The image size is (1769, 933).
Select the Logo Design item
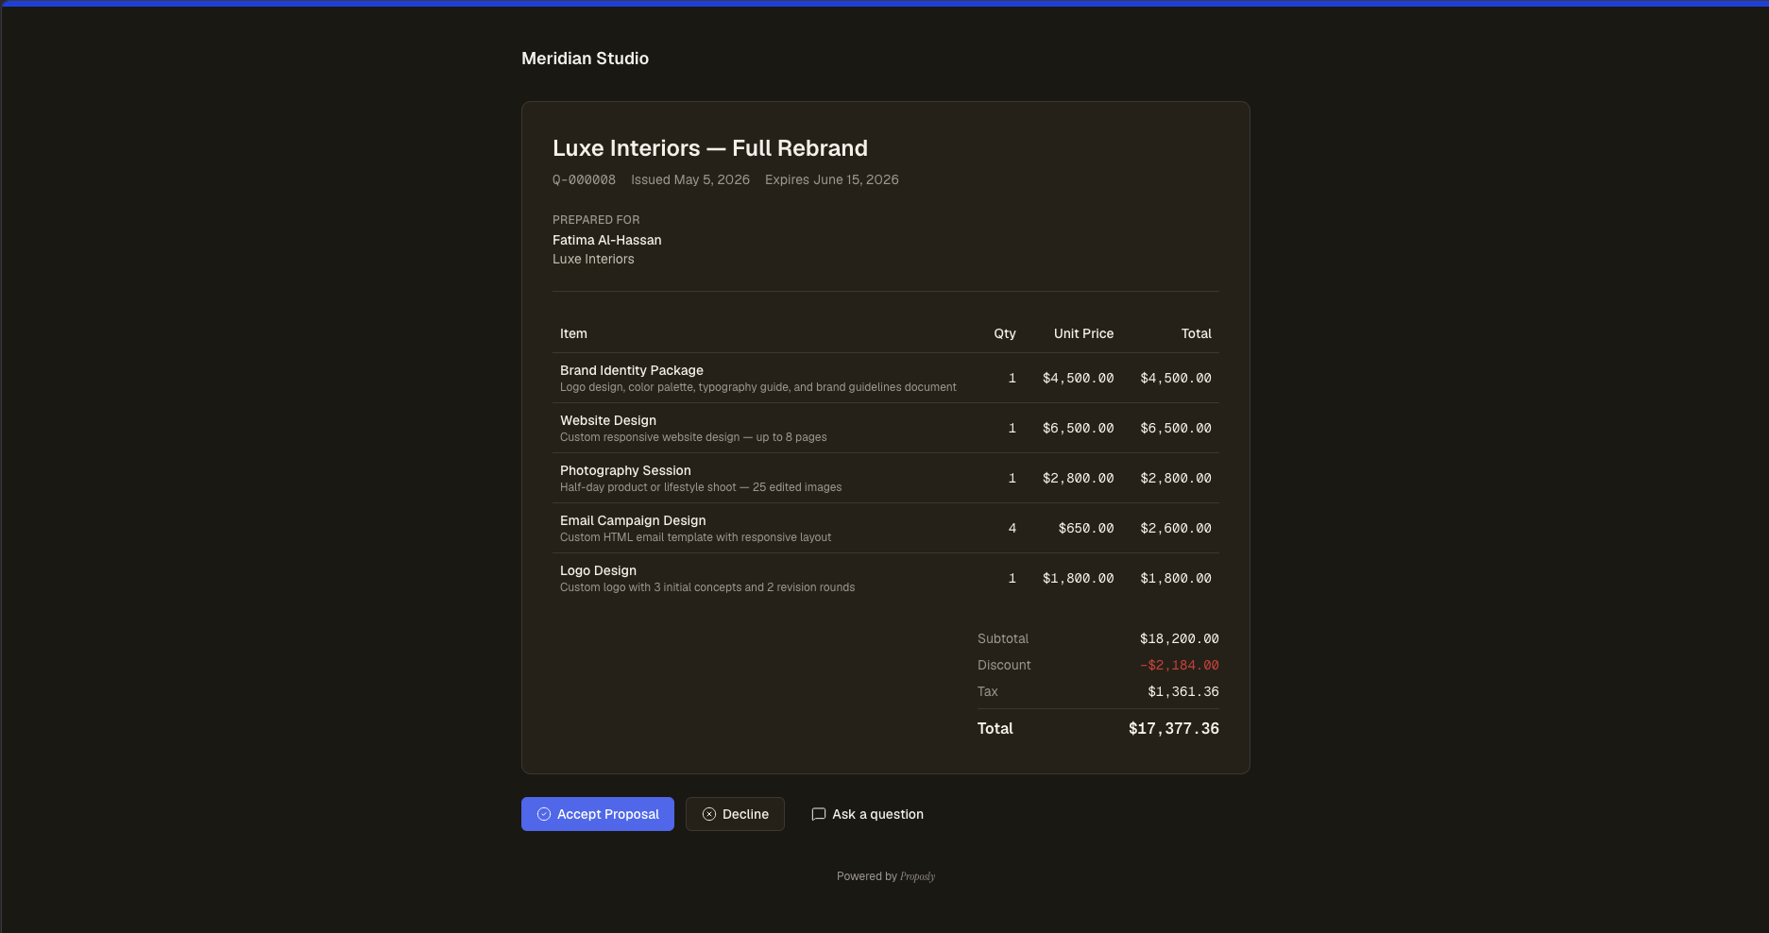pos(598,570)
